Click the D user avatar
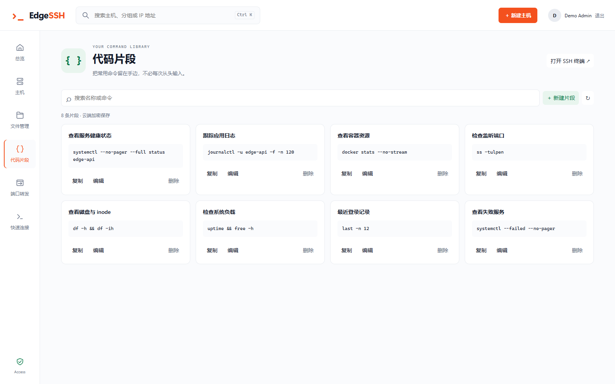Viewport: 615px width, 384px height. tap(554, 15)
